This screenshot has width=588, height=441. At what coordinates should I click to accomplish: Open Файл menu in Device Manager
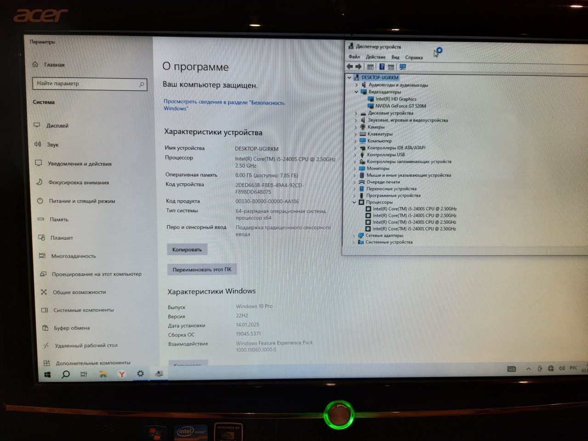tap(354, 57)
